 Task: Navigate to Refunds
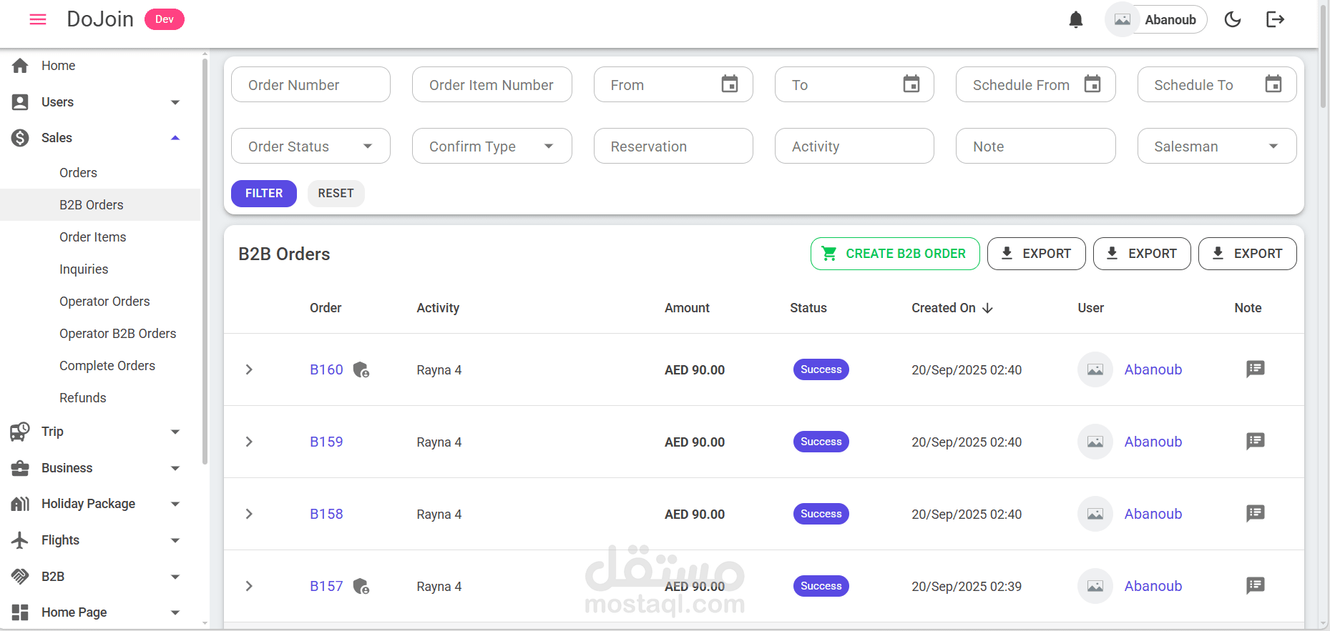click(x=100, y=398)
